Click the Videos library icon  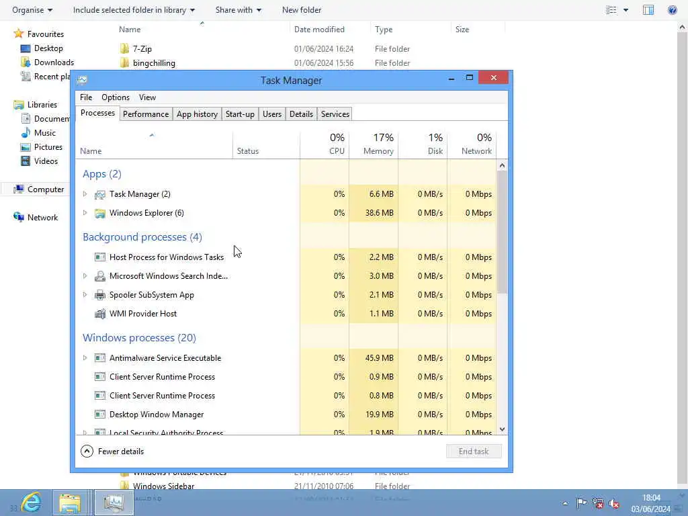[x=26, y=161]
